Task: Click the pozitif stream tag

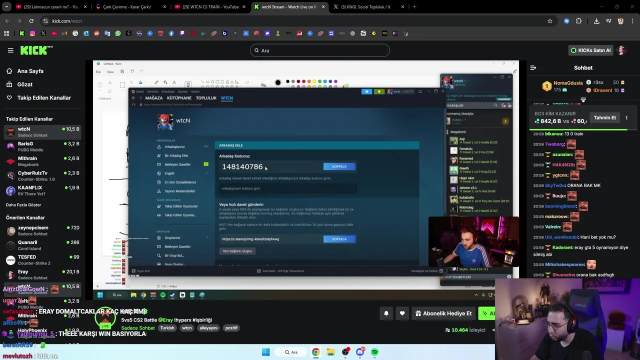Action: pos(231,328)
